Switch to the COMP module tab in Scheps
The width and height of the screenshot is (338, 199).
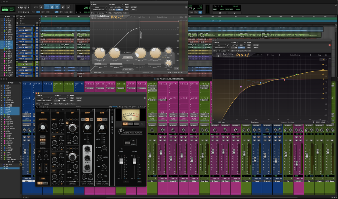click(87, 113)
